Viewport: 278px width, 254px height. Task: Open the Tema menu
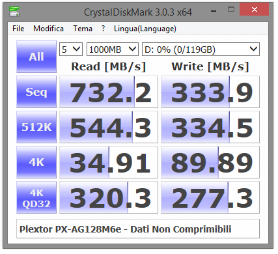coord(83,29)
